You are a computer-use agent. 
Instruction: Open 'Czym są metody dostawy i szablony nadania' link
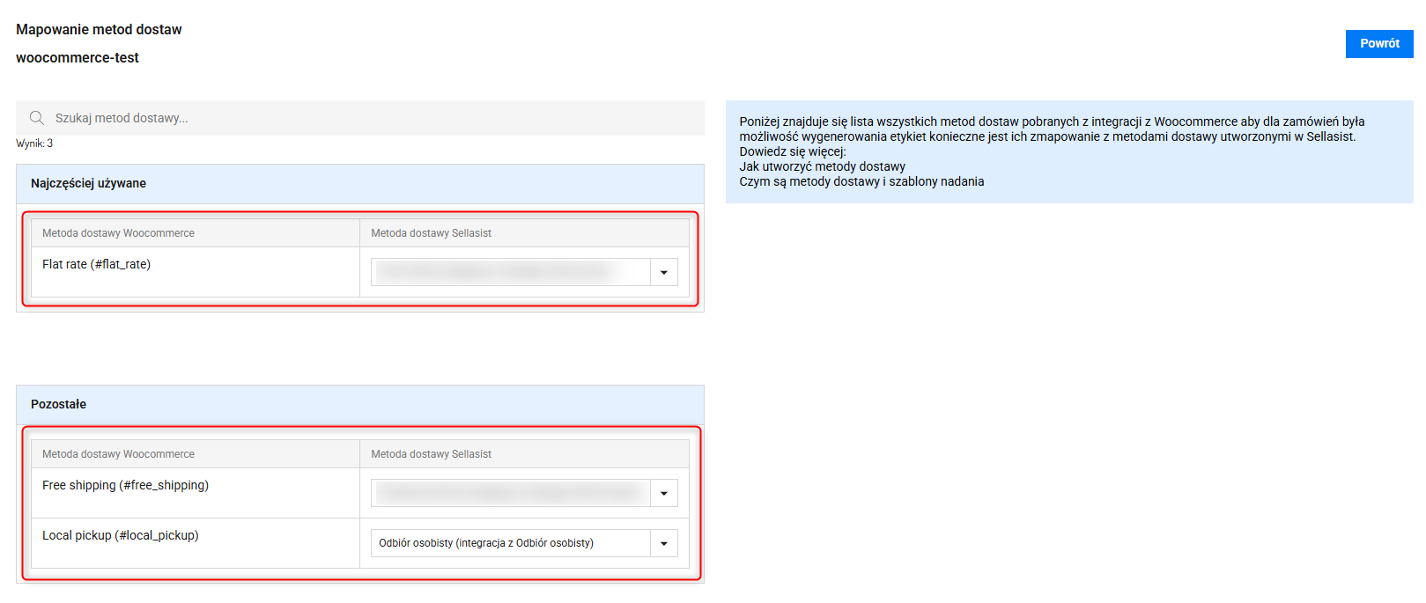[861, 181]
